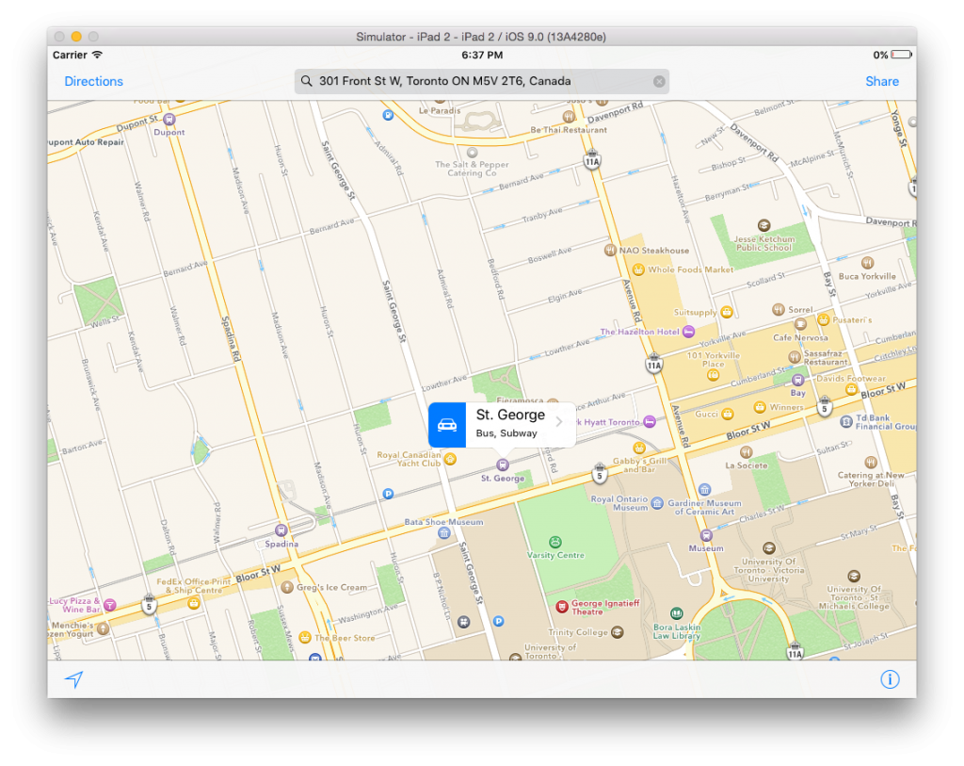The width and height of the screenshot is (964, 766).
Task: Click University Of Toronto Victoria University pin
Action: (x=768, y=547)
